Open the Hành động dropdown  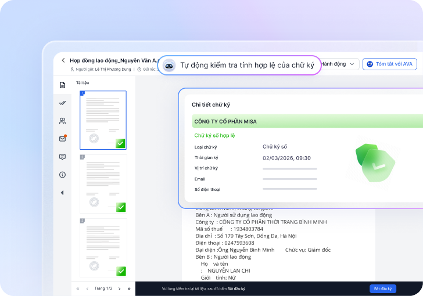(x=340, y=64)
